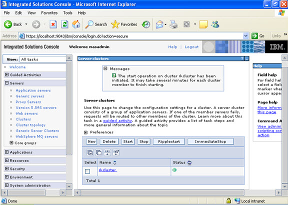Screen dimensions: 288x205
Task: Click the toolbar edit page icon
Action: click(186, 24)
